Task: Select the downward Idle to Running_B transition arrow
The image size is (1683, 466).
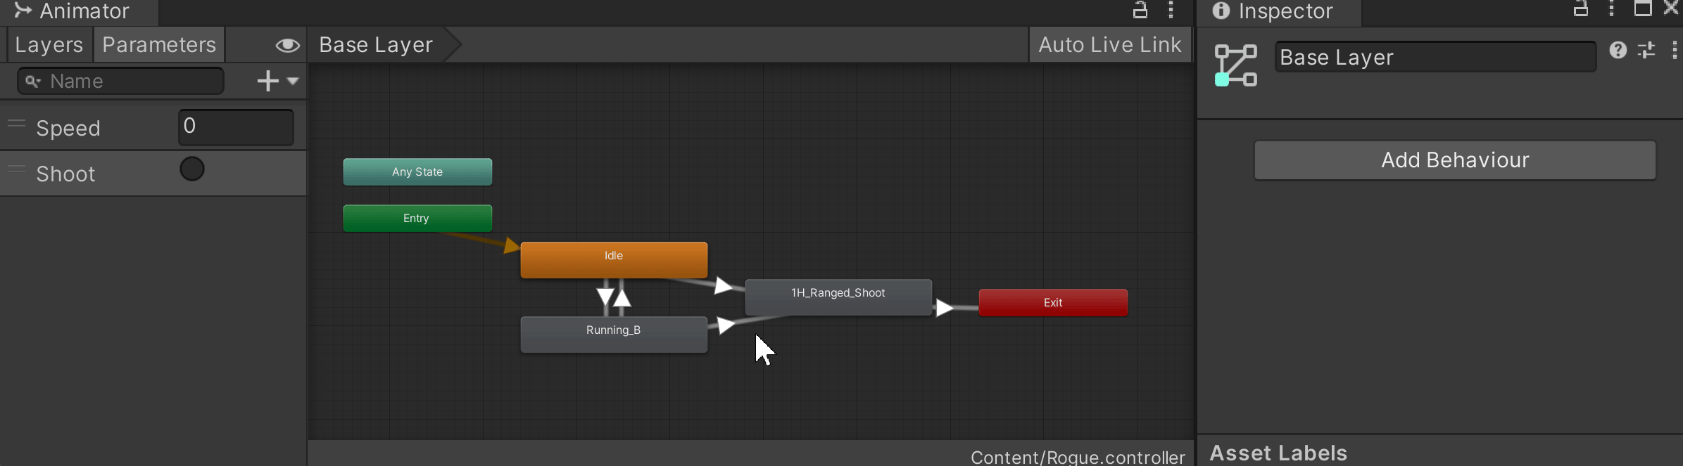Action: tap(605, 296)
